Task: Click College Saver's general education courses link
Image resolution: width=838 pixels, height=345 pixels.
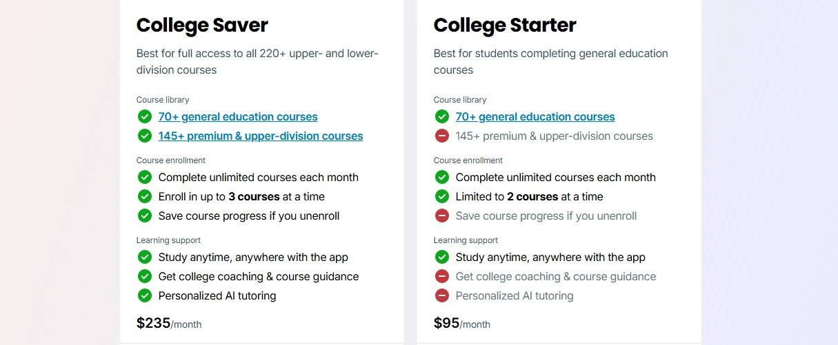Action: coord(238,117)
